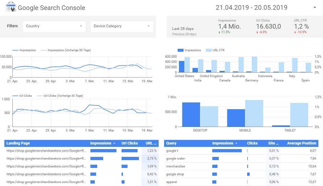The height and width of the screenshot is (186, 323).
Task: Click the date range dropdown arrow
Action: pos(315,8)
